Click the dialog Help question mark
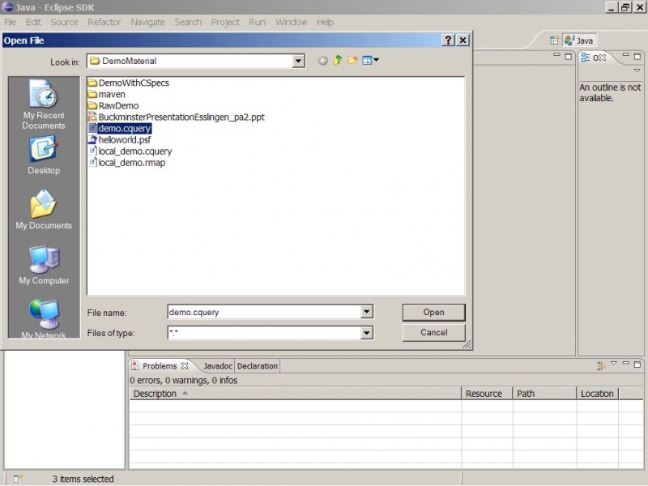 coord(449,40)
